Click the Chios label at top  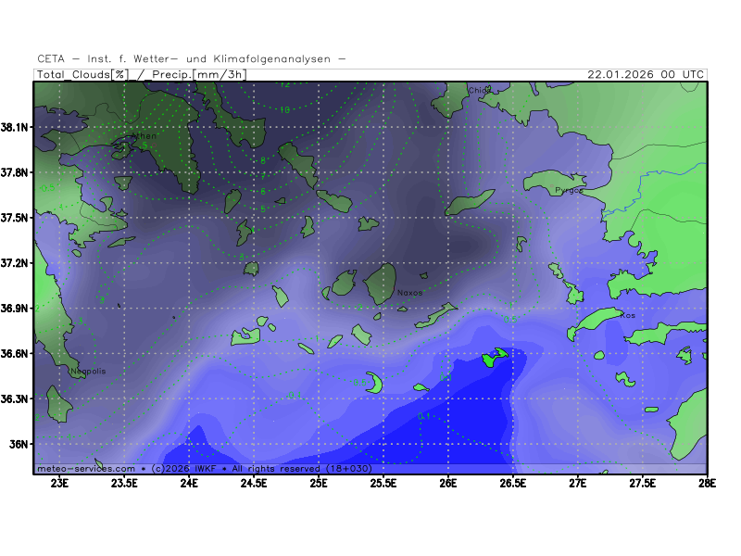pos(479,91)
